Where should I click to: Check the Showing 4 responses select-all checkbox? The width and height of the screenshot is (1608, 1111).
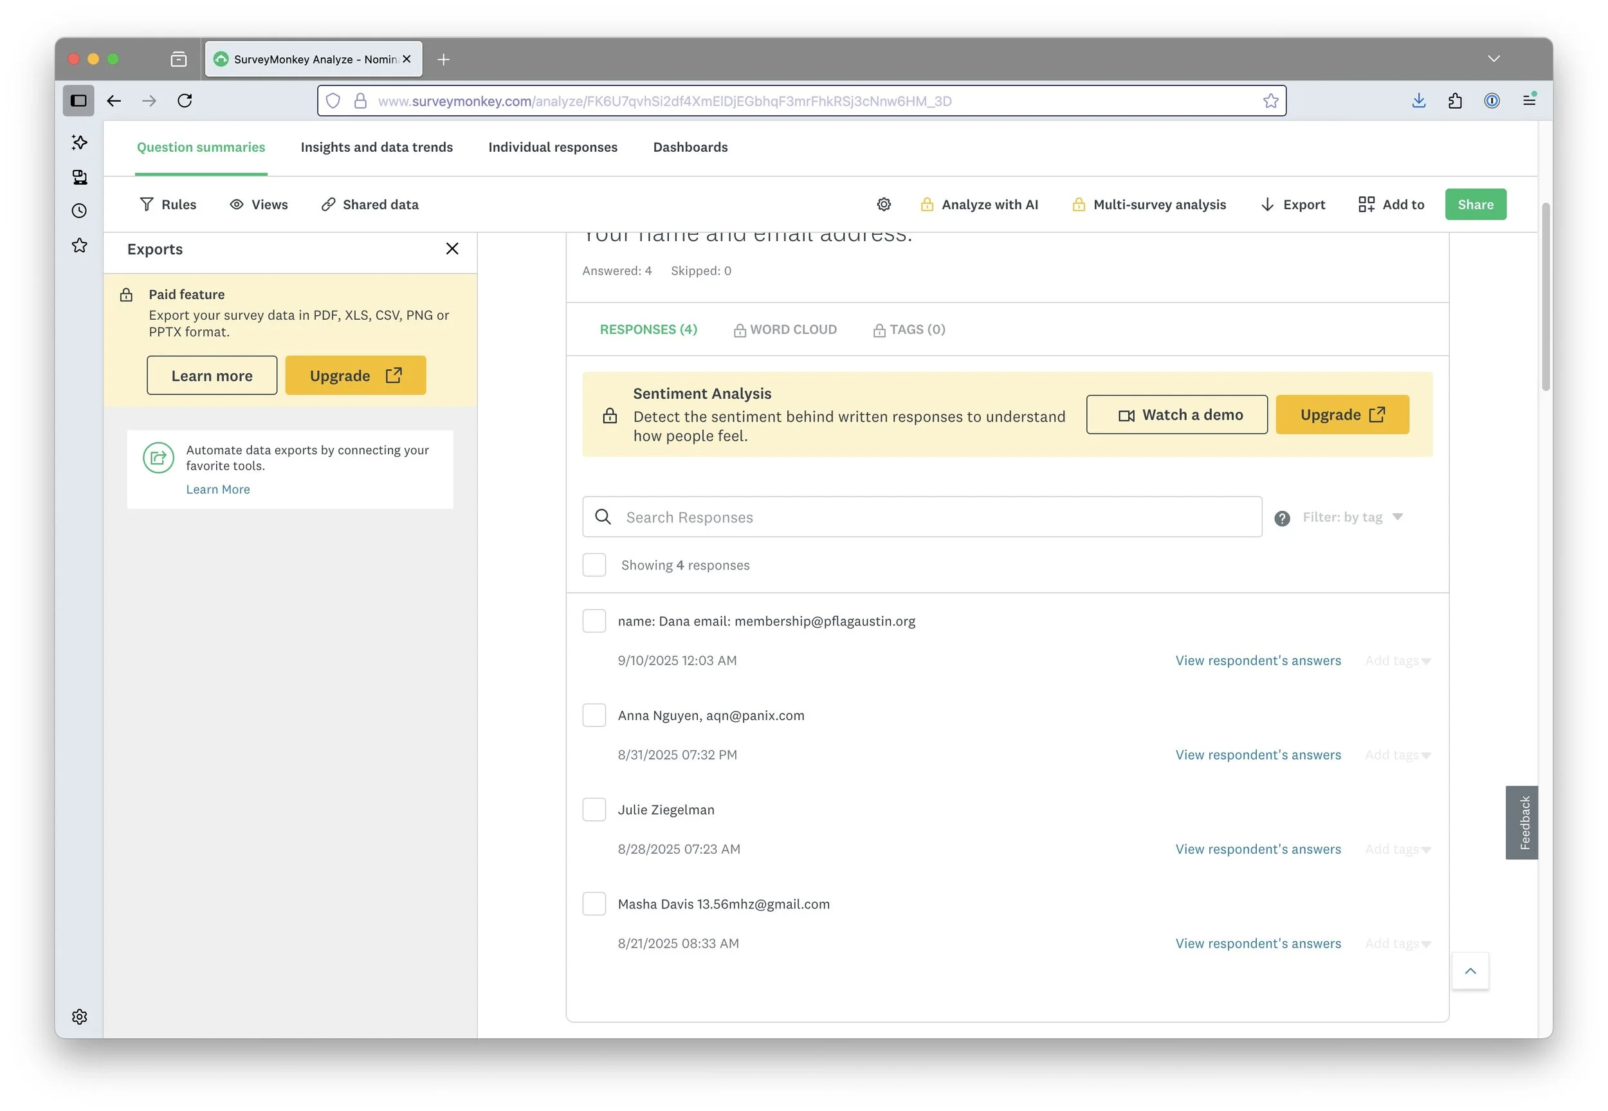tap(594, 566)
